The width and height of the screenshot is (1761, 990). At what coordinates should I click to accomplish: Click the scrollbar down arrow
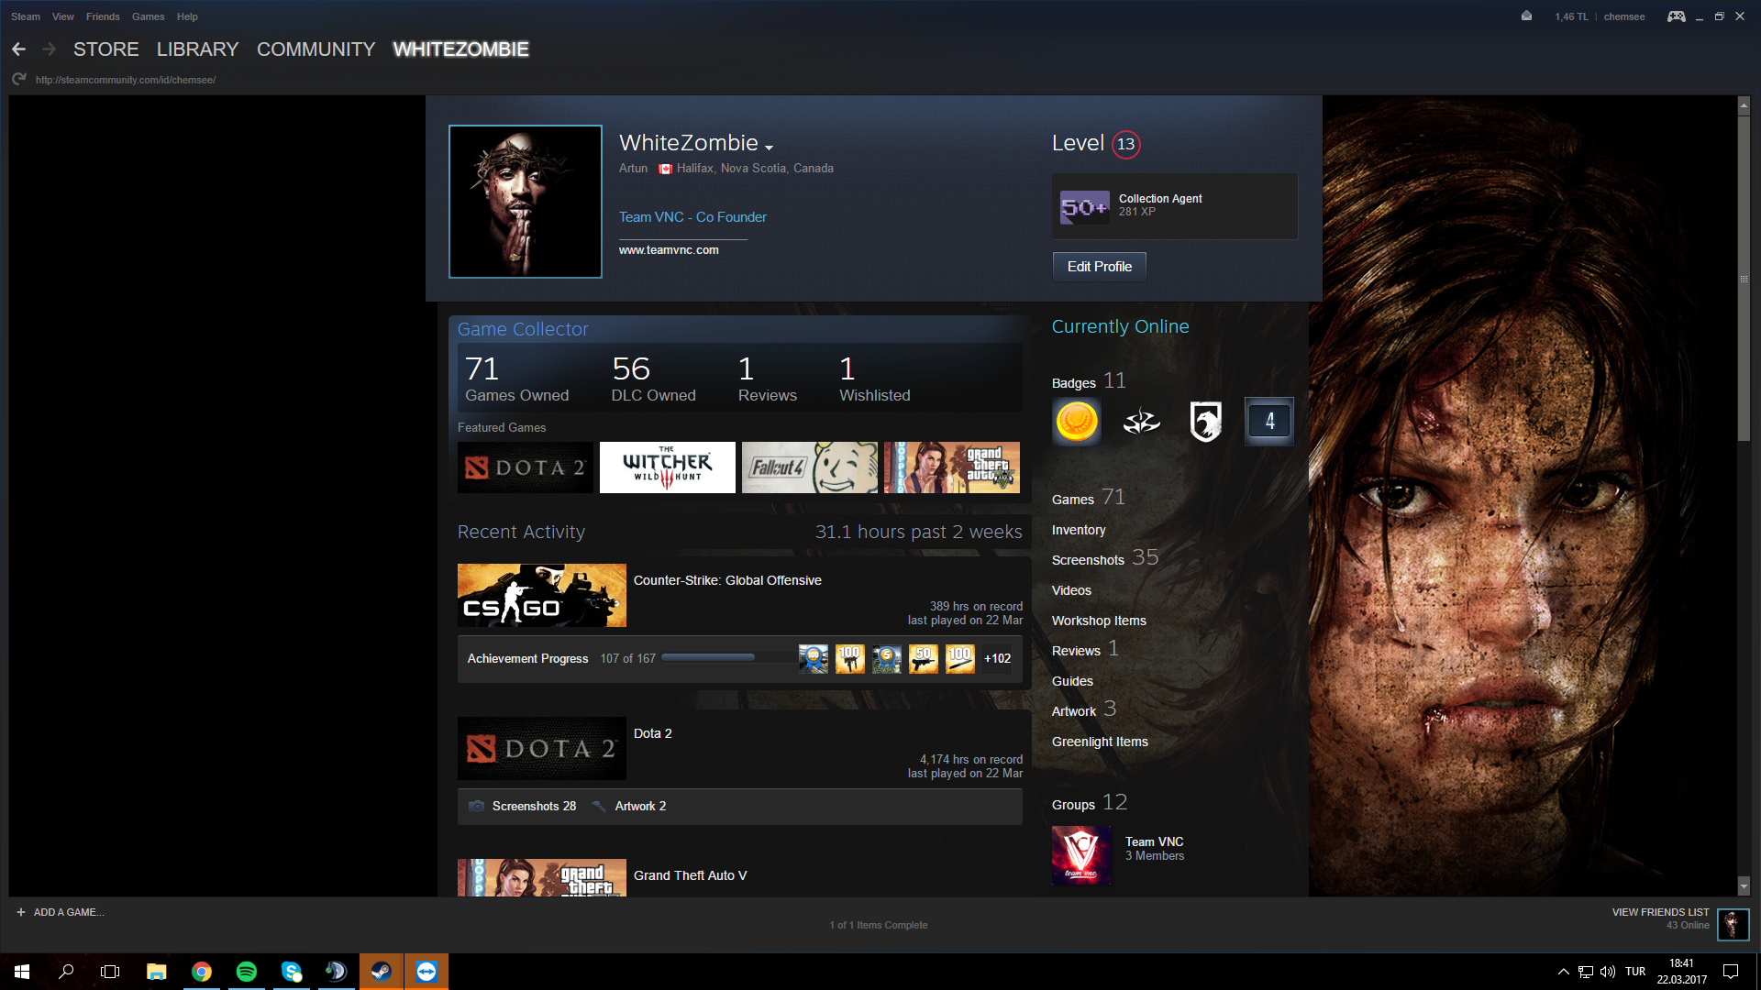coord(1744,886)
